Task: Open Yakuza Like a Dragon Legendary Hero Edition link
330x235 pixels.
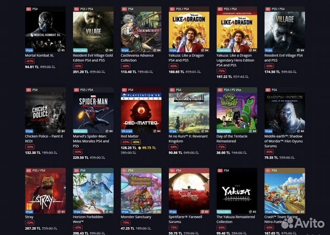Action: (235, 60)
